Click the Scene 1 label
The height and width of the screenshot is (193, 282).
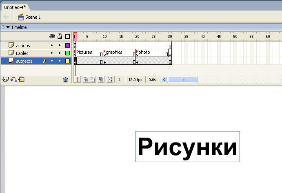pyautogui.click(x=33, y=17)
